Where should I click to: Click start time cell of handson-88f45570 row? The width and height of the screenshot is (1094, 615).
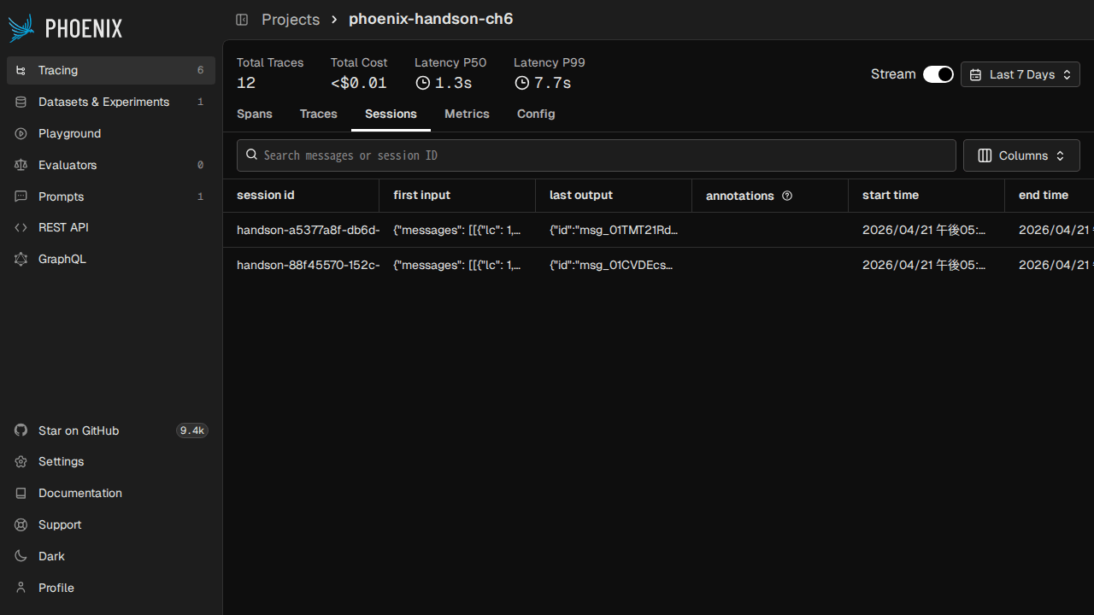click(926, 265)
